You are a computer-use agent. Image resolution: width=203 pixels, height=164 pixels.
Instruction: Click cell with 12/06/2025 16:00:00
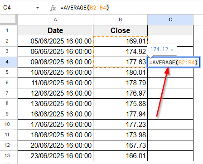pos(55,93)
